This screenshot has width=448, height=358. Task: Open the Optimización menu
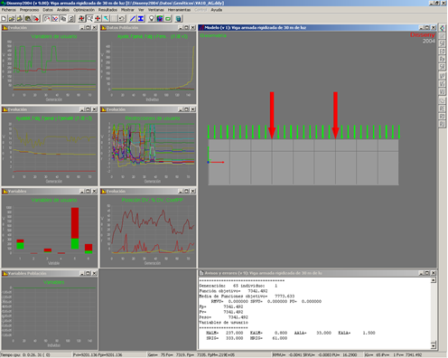pos(84,10)
